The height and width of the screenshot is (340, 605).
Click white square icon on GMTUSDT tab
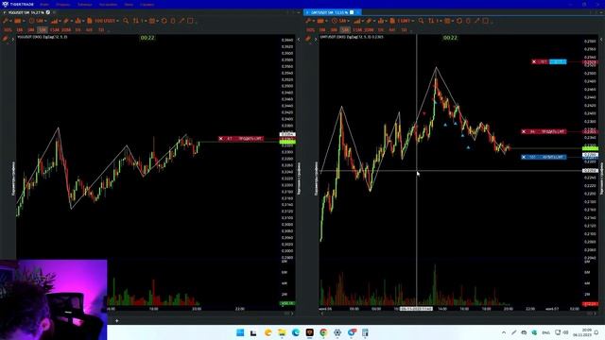coord(352,12)
